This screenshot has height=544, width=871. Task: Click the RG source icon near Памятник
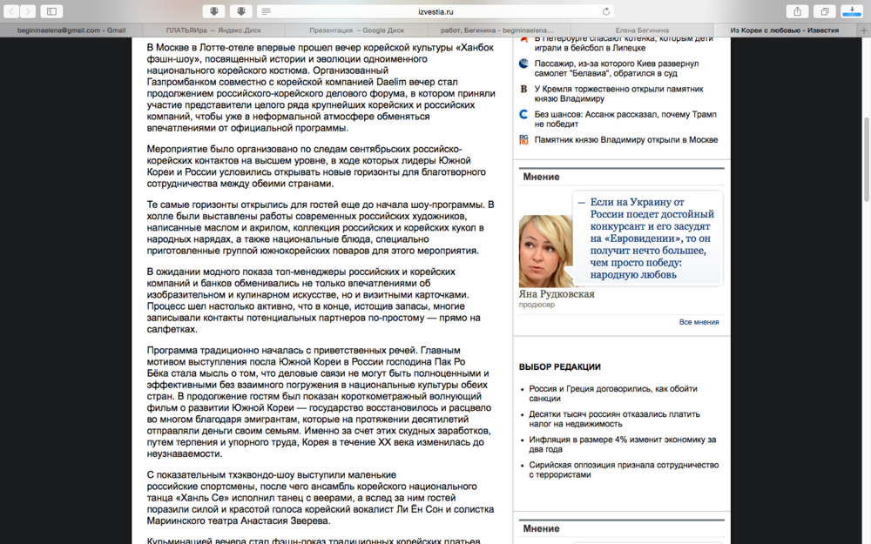point(523,140)
